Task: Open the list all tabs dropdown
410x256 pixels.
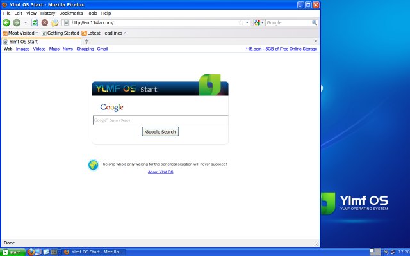Action: (316, 41)
